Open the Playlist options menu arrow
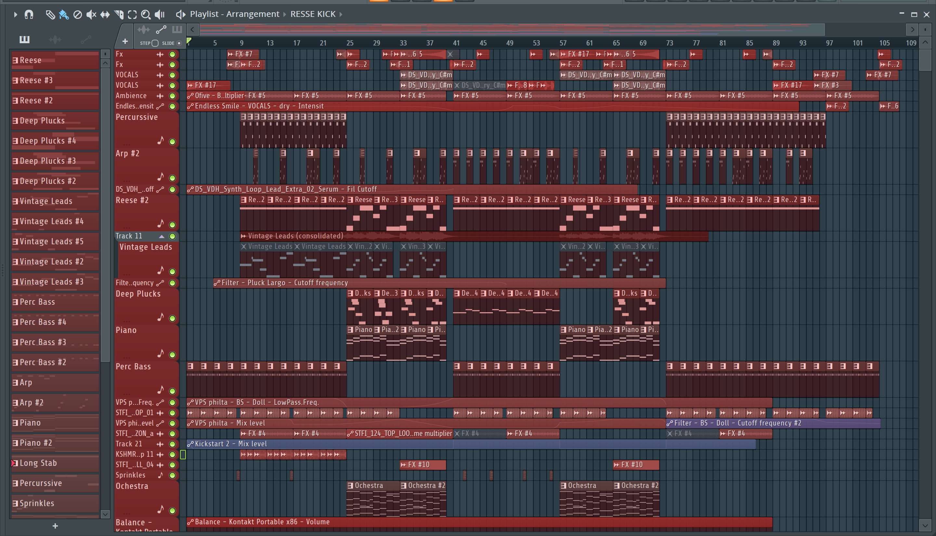Screen dimensions: 936x536 coord(15,14)
